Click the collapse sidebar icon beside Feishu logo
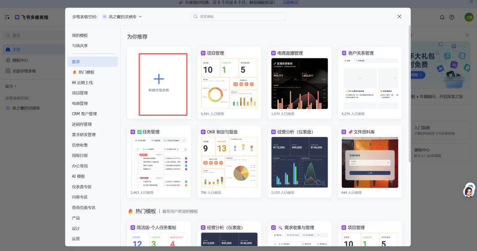The width and height of the screenshot is (477, 251). (7, 17)
